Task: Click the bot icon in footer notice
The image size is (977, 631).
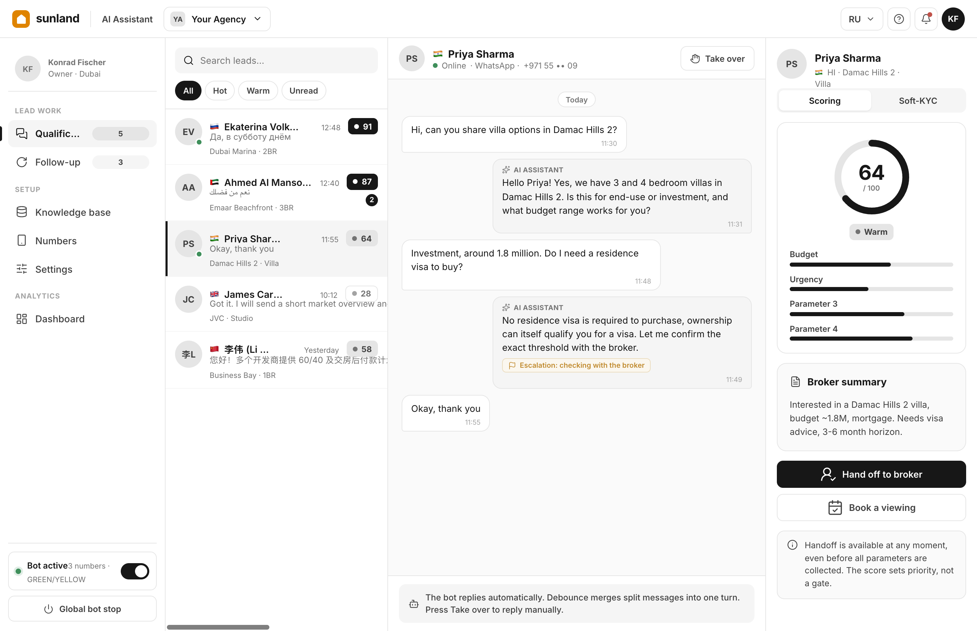Action: [x=414, y=604]
